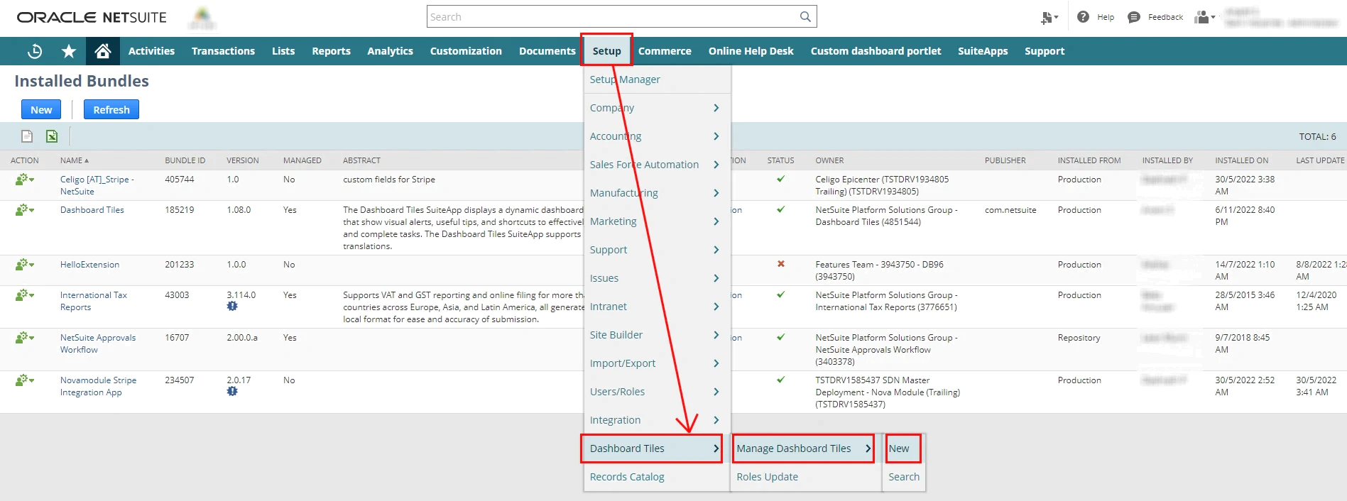The width and height of the screenshot is (1347, 501).
Task: Click the blue New button
Action: click(41, 109)
